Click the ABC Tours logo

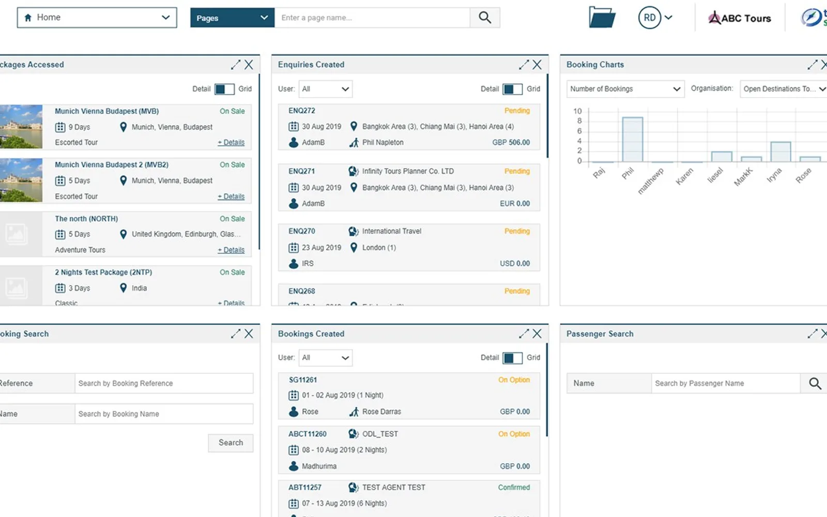(739, 18)
